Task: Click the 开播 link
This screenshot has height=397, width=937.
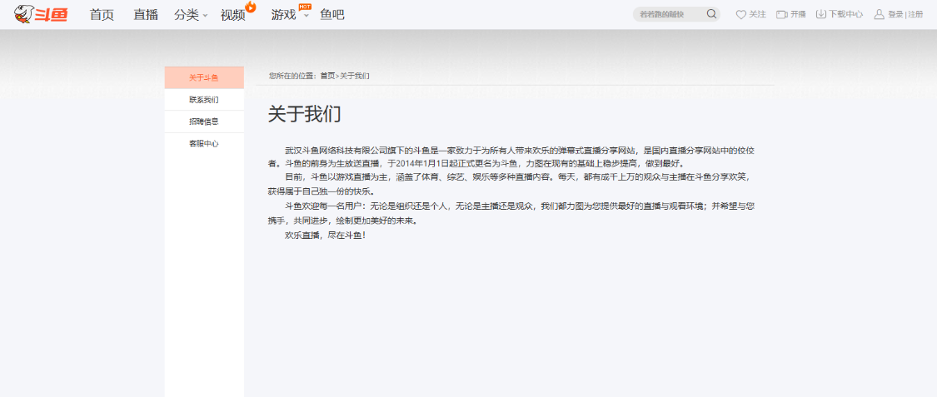Action: point(798,14)
